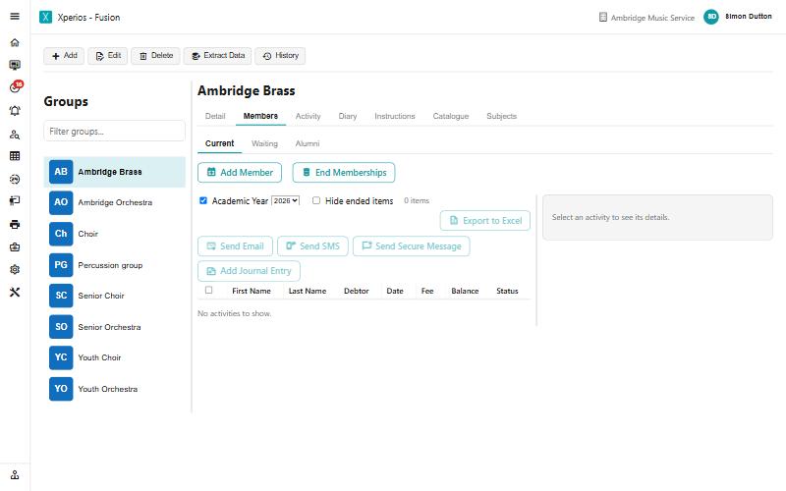The height and width of the screenshot is (491, 786).
Task: Open the alarm bell sidebar icon
Action: (15, 111)
